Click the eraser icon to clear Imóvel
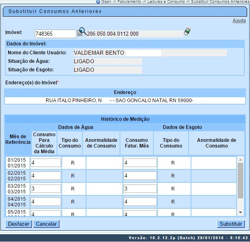250x242 pixels. click(187, 32)
